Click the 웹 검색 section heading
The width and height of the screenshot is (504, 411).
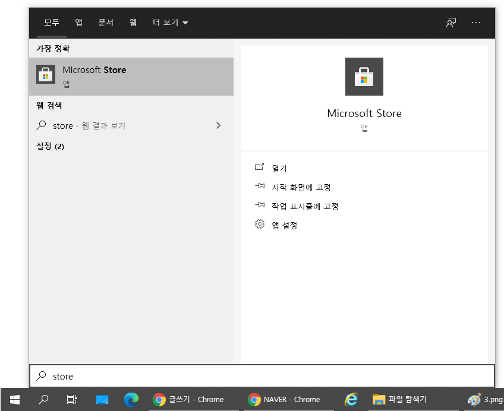click(49, 106)
